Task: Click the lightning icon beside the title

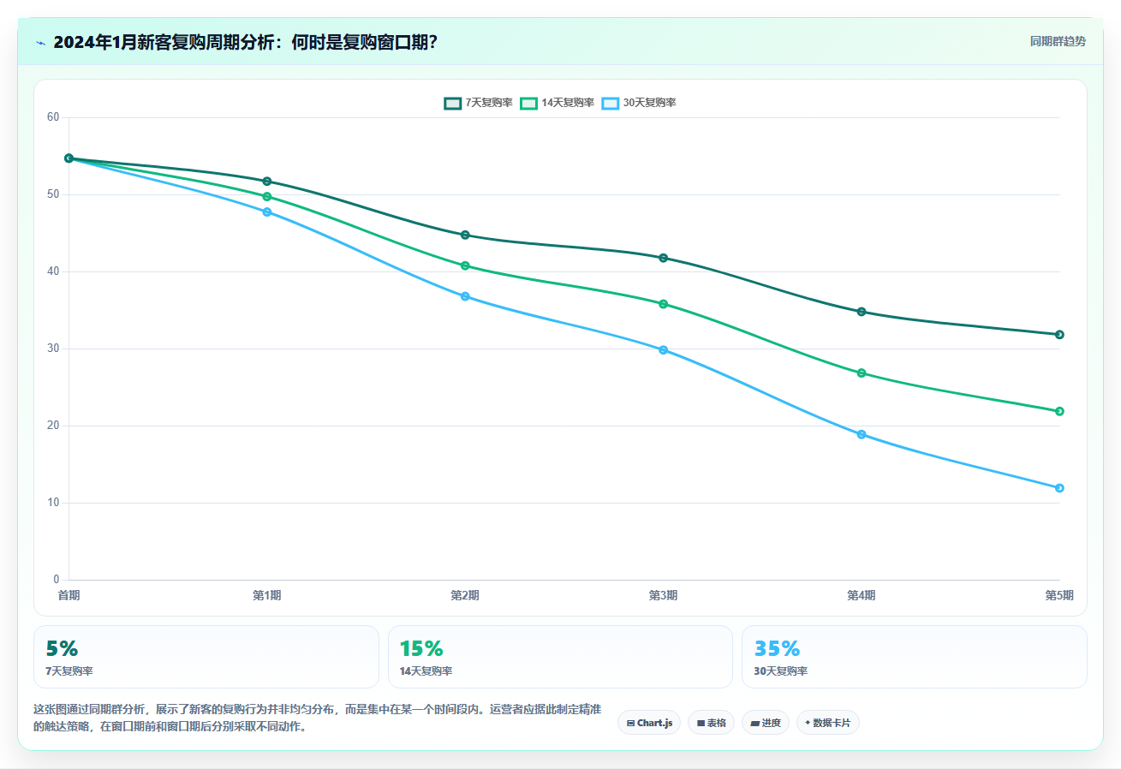Action: coord(40,42)
